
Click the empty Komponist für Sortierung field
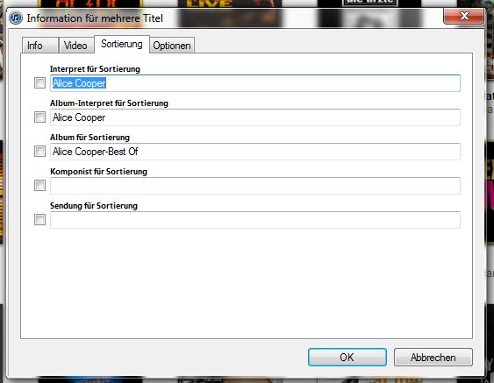[255, 186]
